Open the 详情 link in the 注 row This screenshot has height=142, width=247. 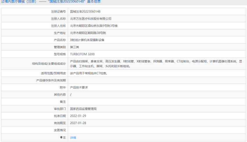[73, 138]
